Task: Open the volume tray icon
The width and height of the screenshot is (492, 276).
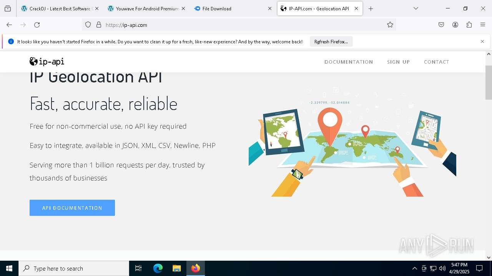Action: coord(442,268)
